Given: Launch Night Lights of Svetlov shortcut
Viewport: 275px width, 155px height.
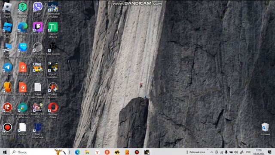Looking at the screenshot, I should tap(37, 50).
